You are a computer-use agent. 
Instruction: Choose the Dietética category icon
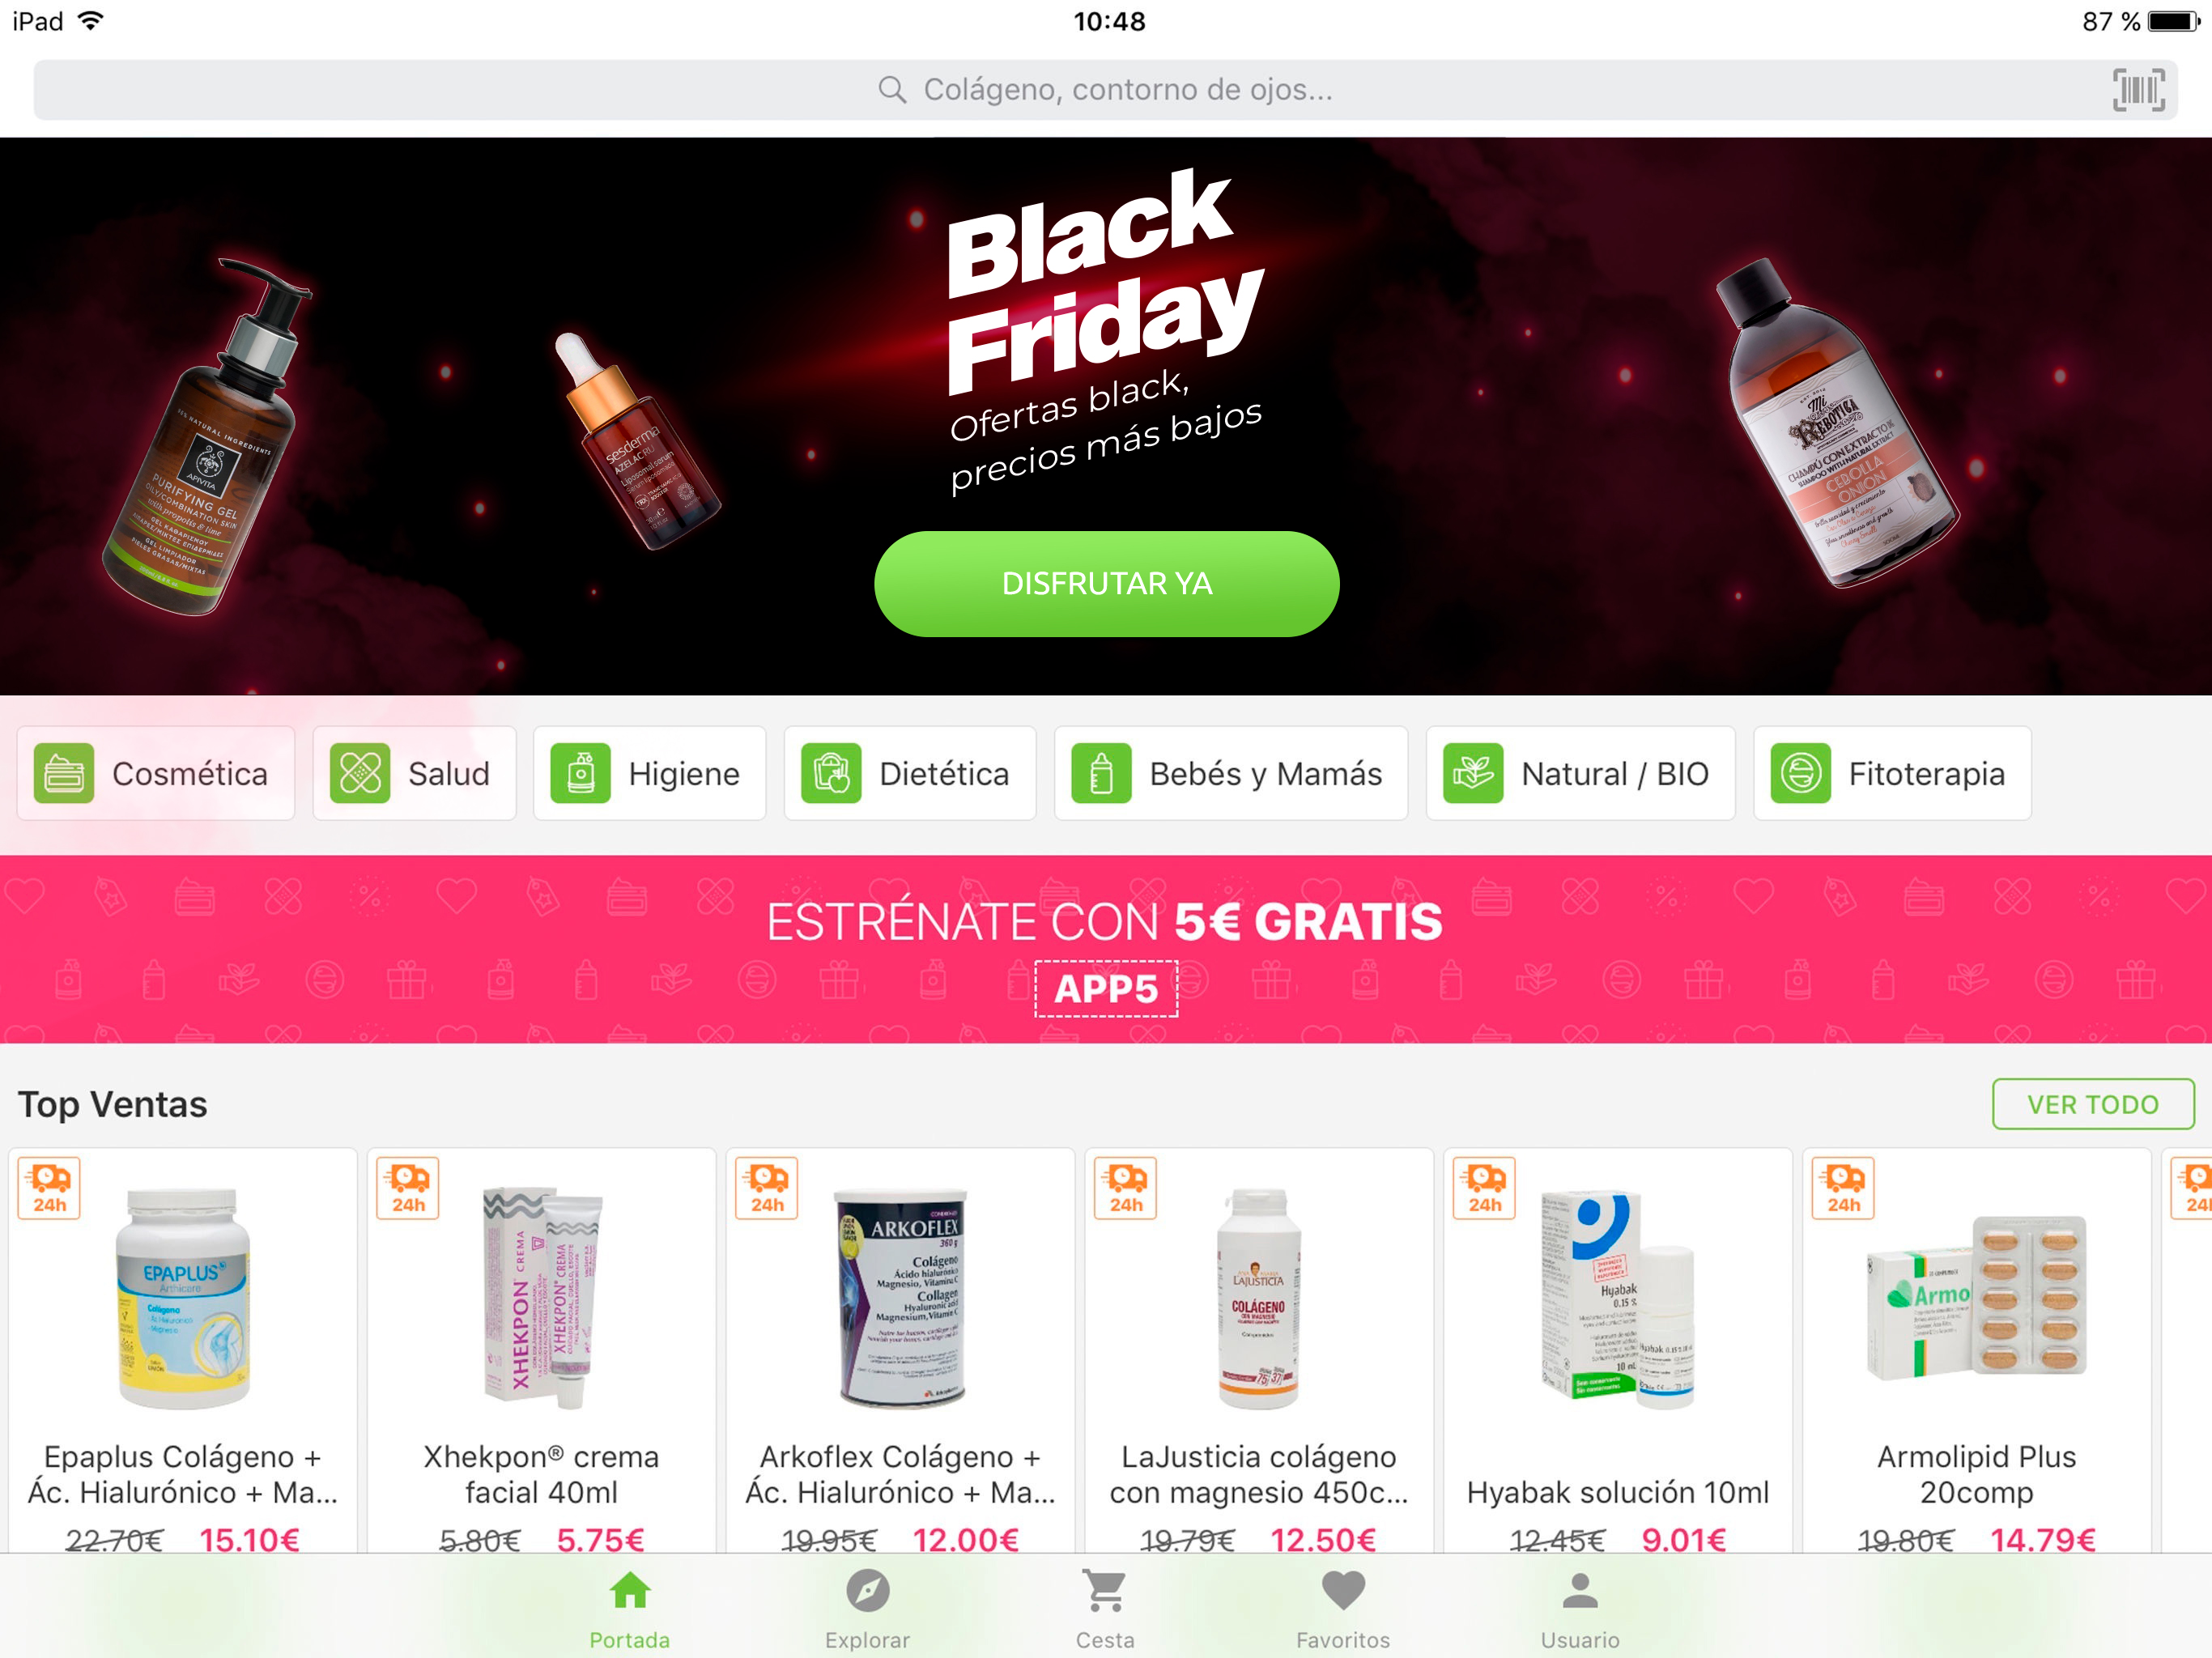(x=831, y=773)
